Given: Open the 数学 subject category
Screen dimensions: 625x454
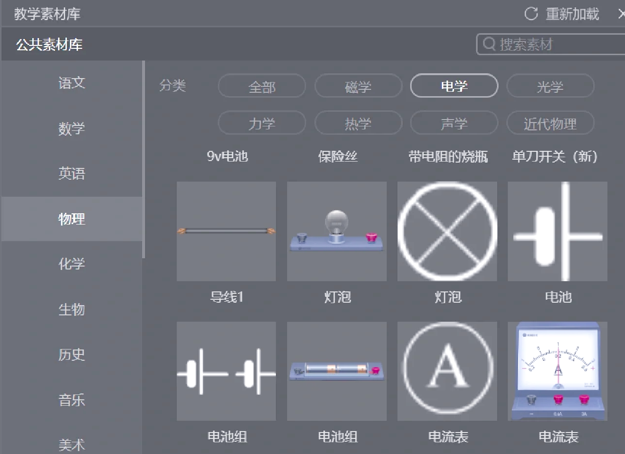Looking at the screenshot, I should pyautogui.click(x=72, y=128).
